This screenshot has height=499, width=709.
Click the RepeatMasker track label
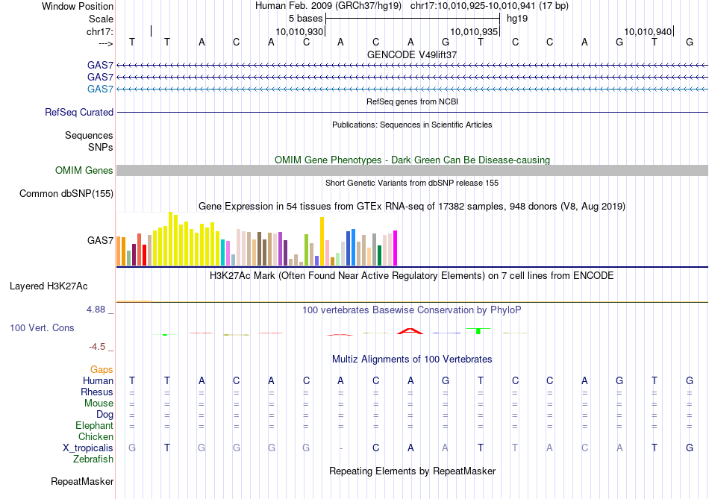pyautogui.click(x=82, y=481)
